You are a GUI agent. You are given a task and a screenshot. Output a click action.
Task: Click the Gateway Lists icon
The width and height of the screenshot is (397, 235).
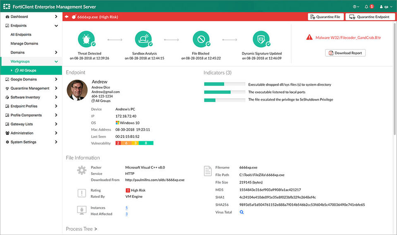[x=7, y=124]
